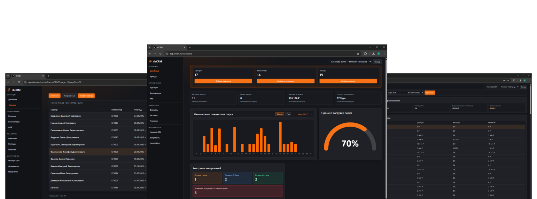The height and width of the screenshot is (199, 537).
Task: Bookmark the dashboard page with the star icon
Action: tap(358, 54)
